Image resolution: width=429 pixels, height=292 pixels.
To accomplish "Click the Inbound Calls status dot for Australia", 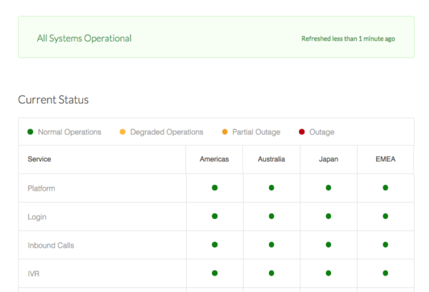I will (272, 244).
